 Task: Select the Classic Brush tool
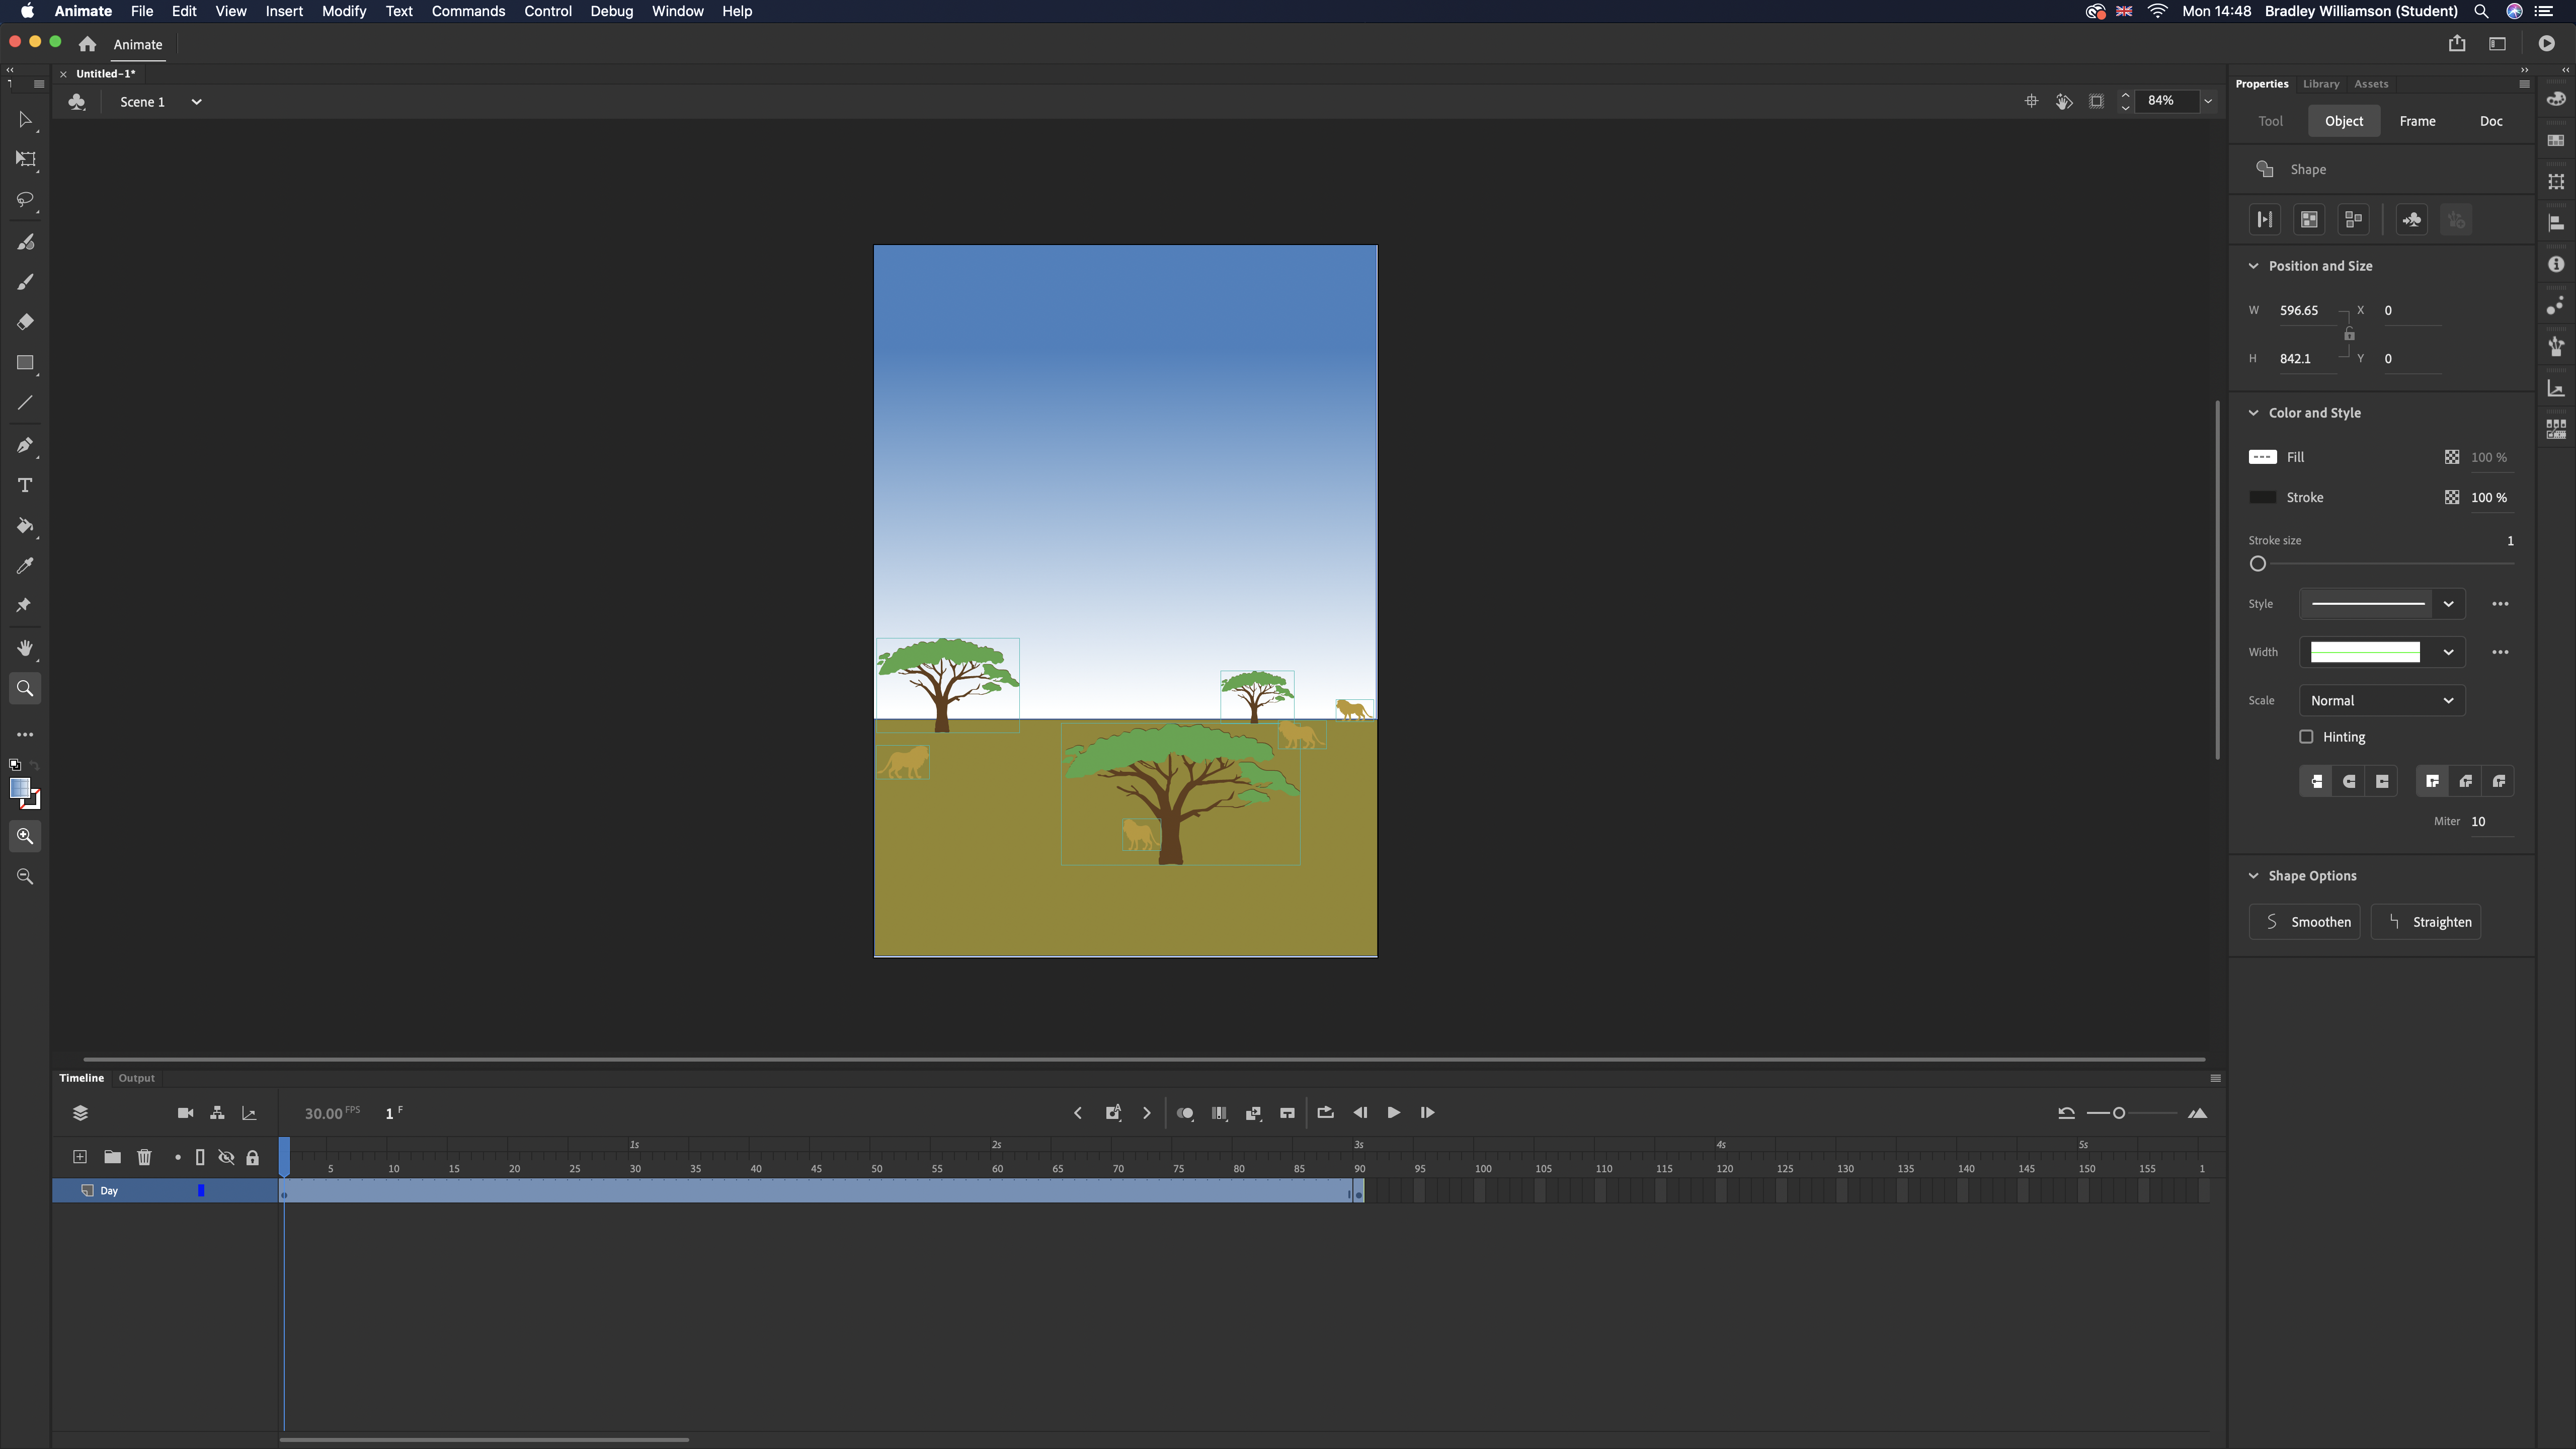(25, 282)
